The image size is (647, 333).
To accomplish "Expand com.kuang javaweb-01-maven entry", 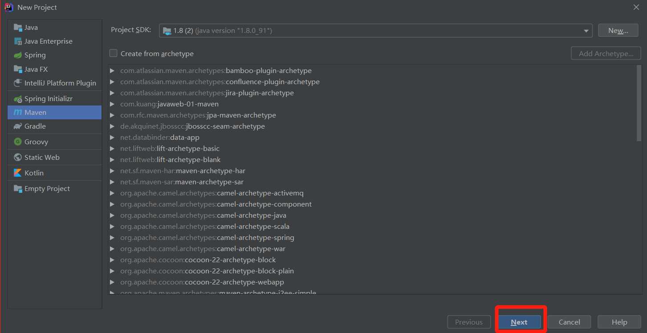I will [x=112, y=104].
